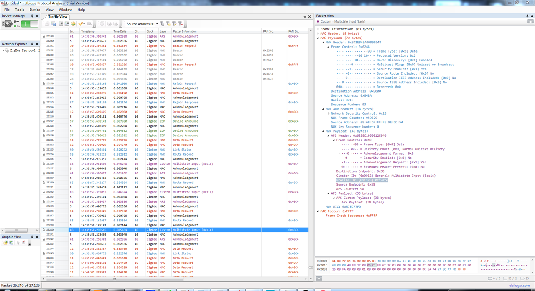Click the save capture icon in Traffic View
Image resolution: width=535 pixels, height=291 pixels.
(53, 24)
